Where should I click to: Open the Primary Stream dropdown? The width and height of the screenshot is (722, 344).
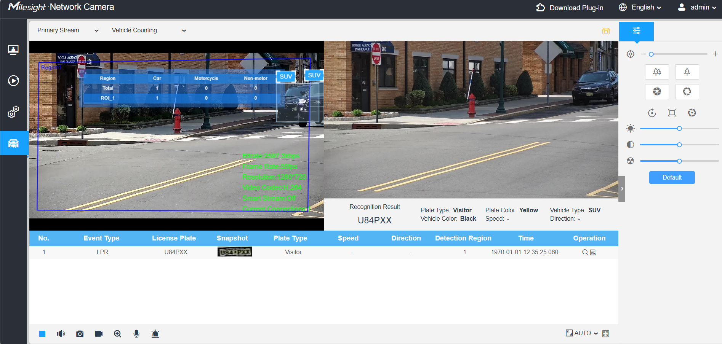(x=68, y=30)
